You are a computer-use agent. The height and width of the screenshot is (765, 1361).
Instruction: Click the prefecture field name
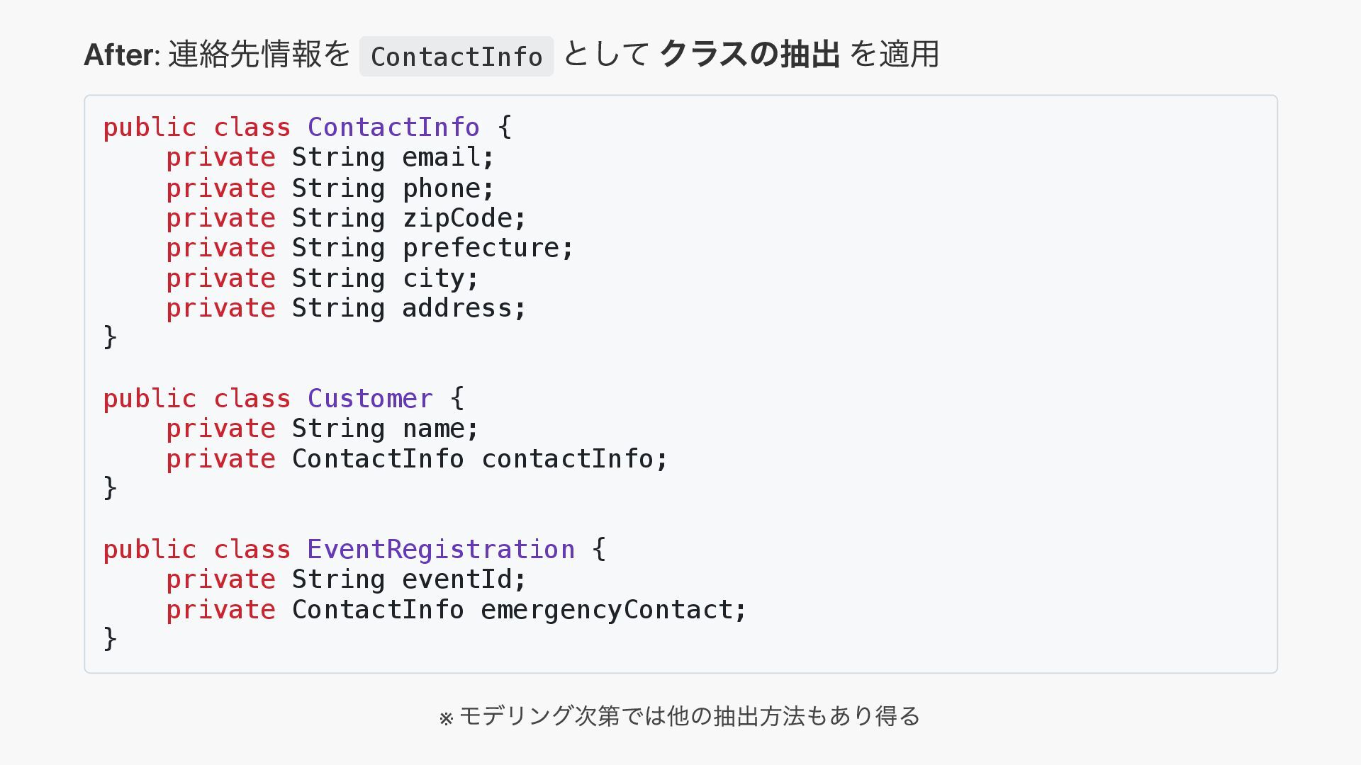481,248
